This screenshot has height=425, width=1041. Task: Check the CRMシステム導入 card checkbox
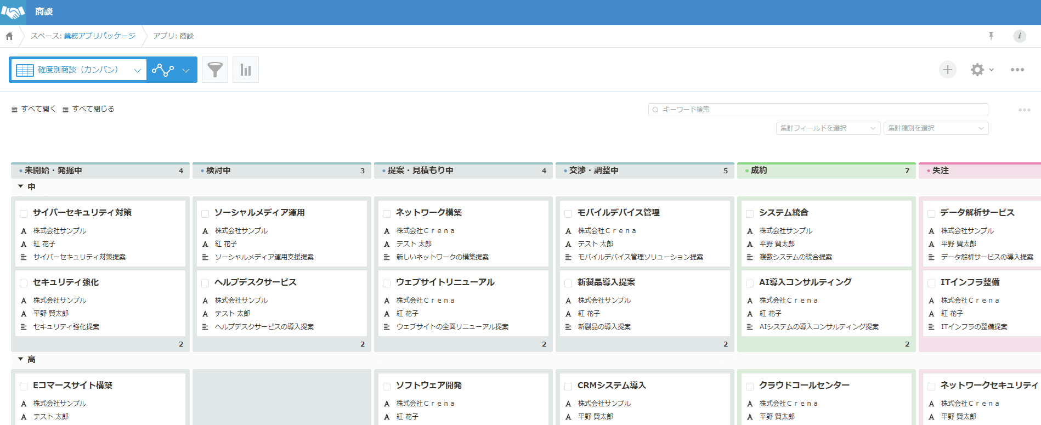(568, 387)
